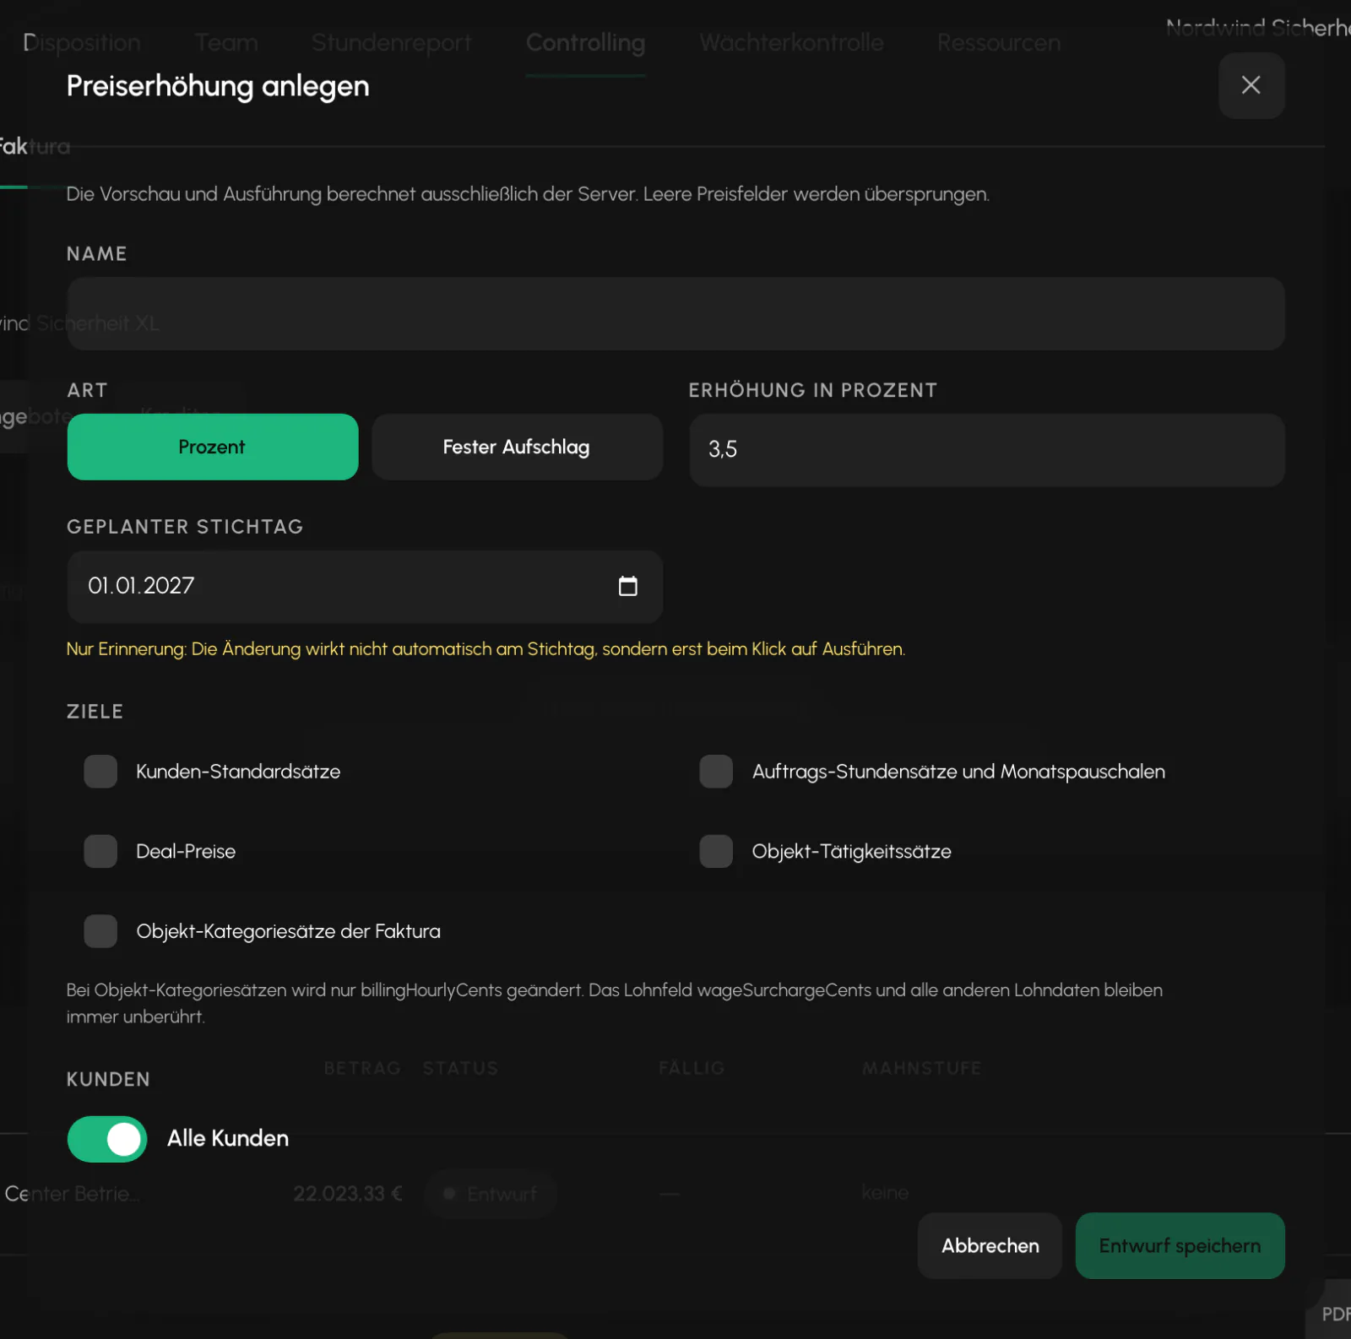Switch to the Controlling tab

coord(585,43)
